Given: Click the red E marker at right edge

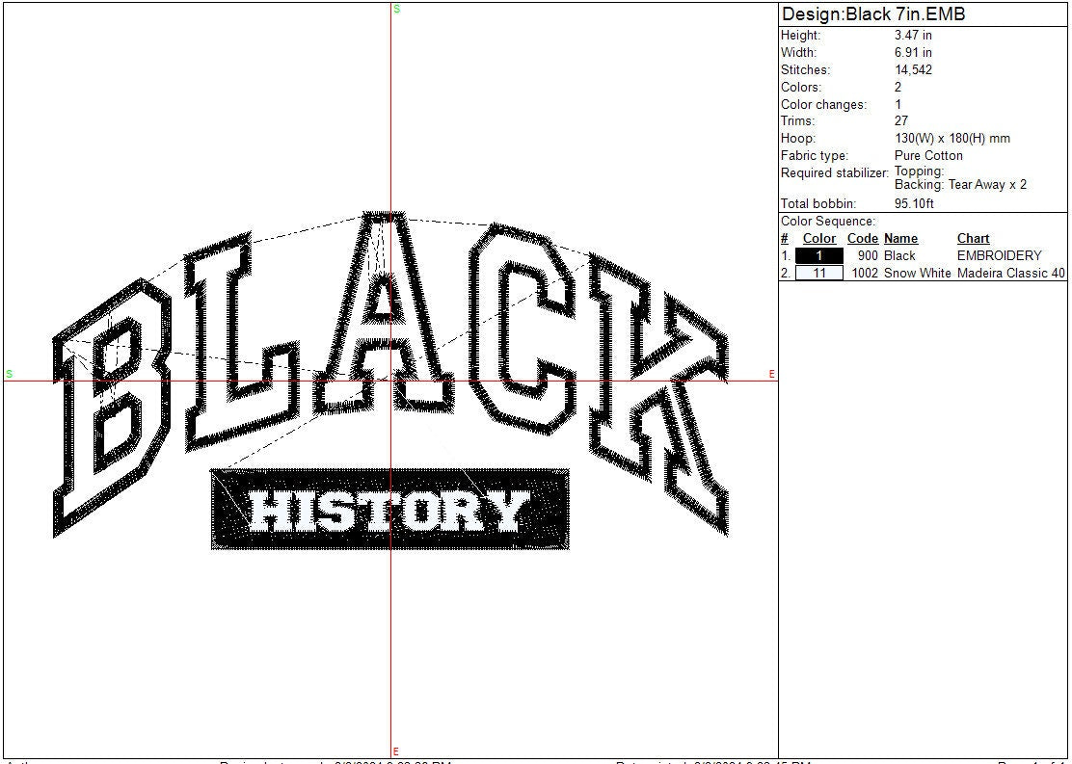Looking at the screenshot, I should point(772,374).
